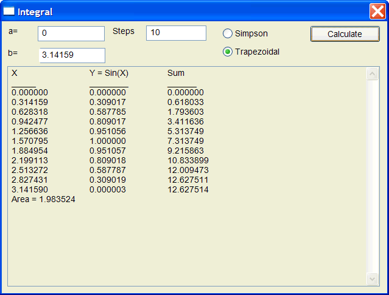Select X value 1.884954
Viewport: 389px width, 295px height.
(x=30, y=151)
